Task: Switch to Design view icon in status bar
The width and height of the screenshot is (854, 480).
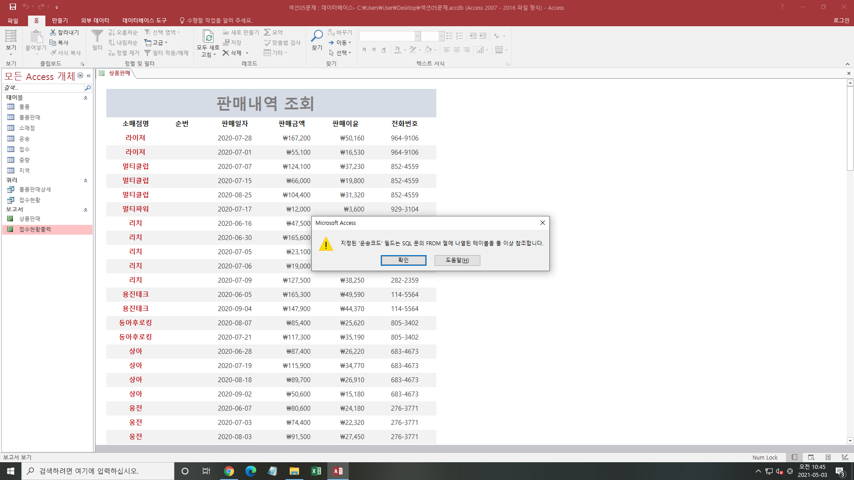Action: 845,457
